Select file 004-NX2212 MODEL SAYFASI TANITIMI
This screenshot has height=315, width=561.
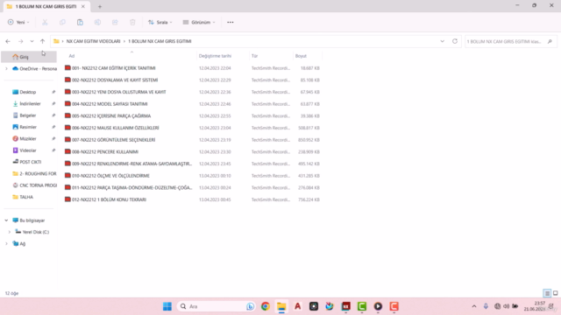[x=110, y=104]
